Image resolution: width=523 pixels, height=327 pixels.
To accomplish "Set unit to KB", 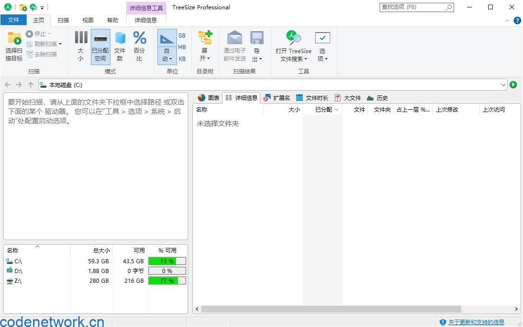I will tap(182, 59).
